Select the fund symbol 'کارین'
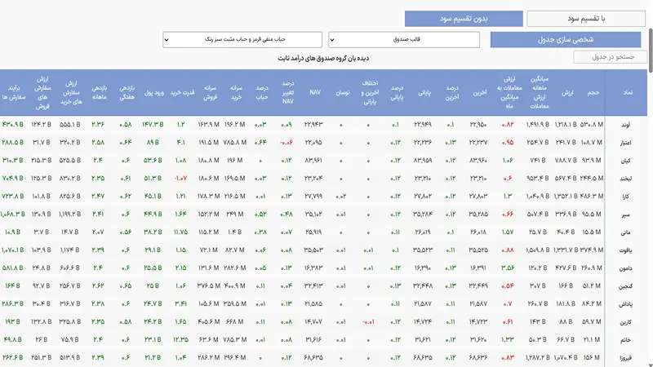The width and height of the screenshot is (653, 367). pyautogui.click(x=625, y=321)
